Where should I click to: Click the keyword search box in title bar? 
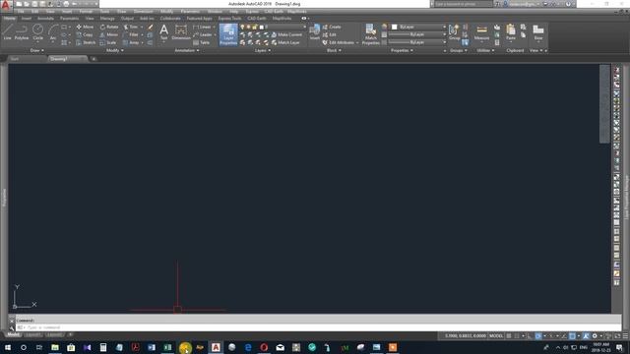pos(463,4)
